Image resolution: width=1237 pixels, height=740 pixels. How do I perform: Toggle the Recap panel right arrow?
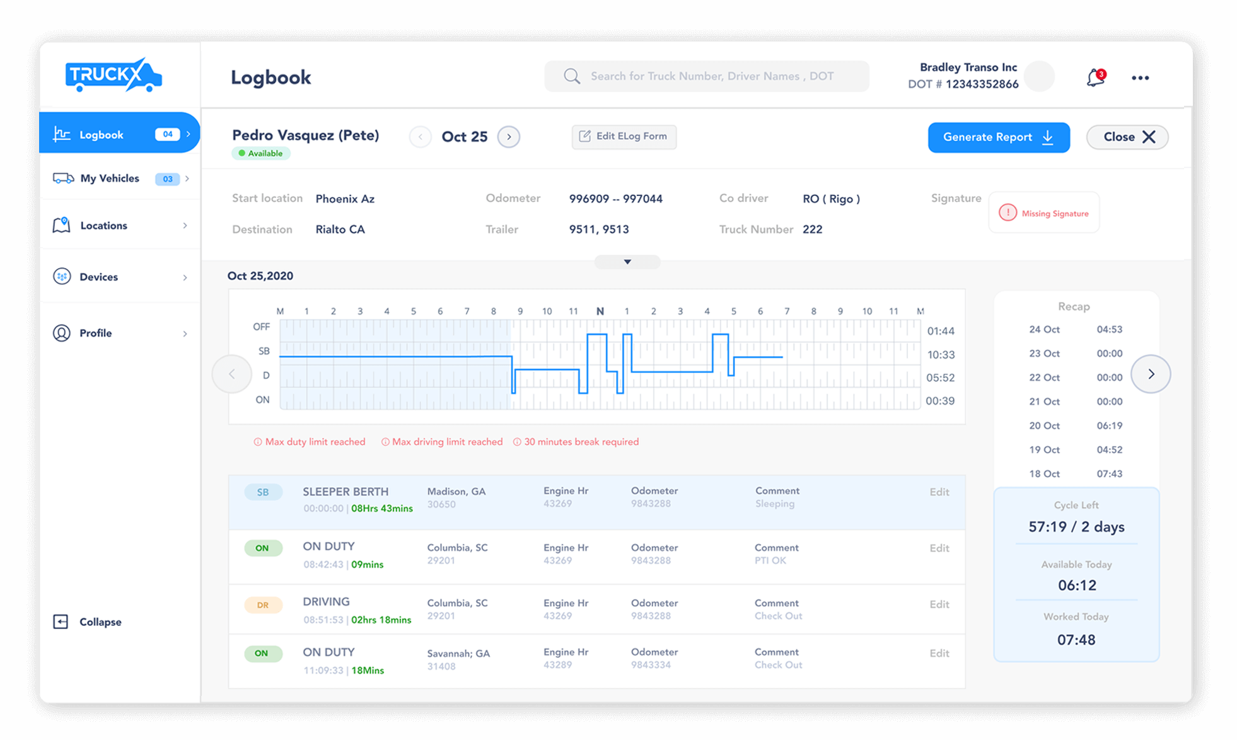pos(1151,374)
